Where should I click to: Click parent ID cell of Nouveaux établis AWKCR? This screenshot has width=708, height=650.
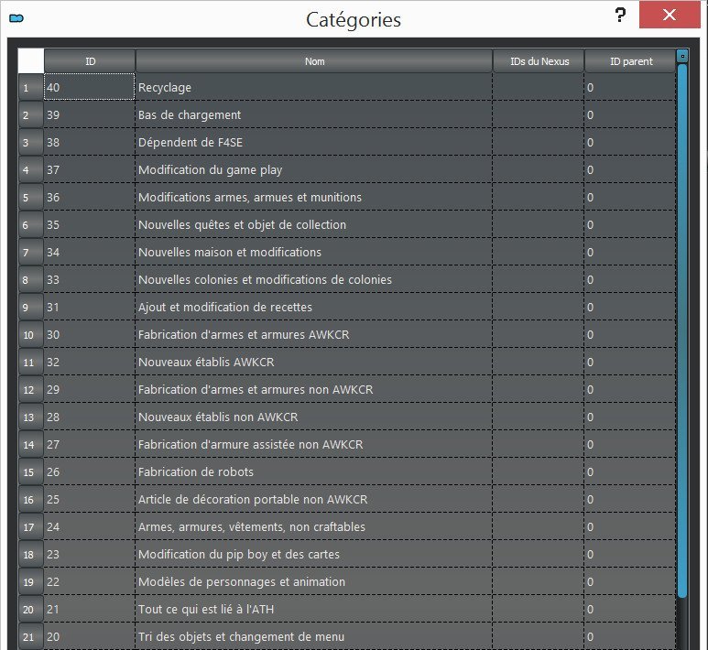pyautogui.click(x=630, y=363)
